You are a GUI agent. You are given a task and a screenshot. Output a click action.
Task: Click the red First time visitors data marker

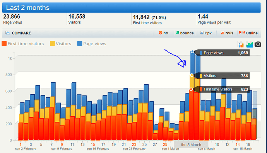point(191,89)
